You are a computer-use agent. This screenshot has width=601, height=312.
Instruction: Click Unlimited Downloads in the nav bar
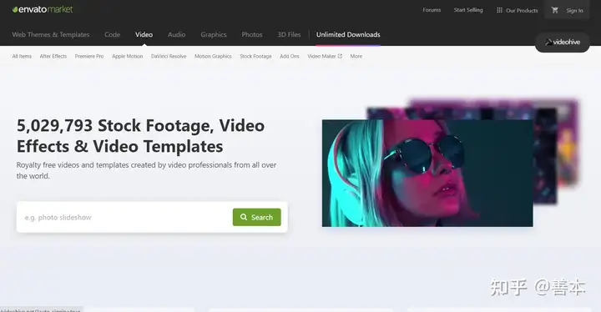click(348, 34)
